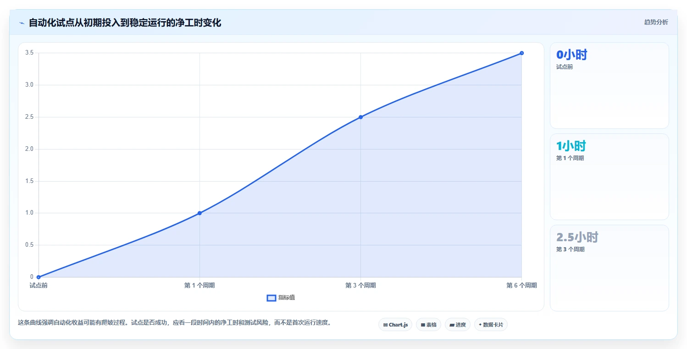Select the 表格 tag
687x349 pixels.
point(428,325)
